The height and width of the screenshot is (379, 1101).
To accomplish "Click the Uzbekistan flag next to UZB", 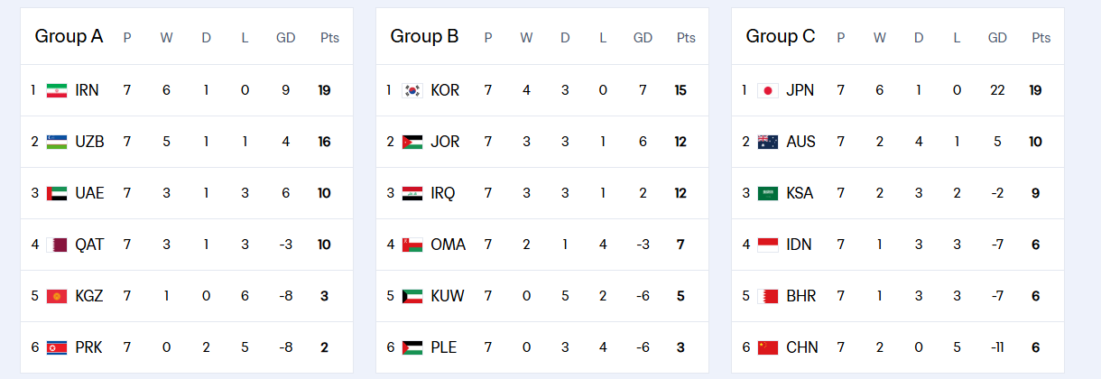I will 57,142.
